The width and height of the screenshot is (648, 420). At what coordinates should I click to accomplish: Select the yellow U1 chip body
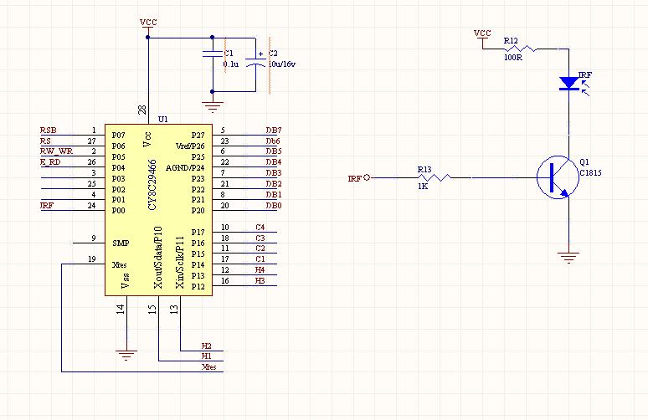coord(159,210)
